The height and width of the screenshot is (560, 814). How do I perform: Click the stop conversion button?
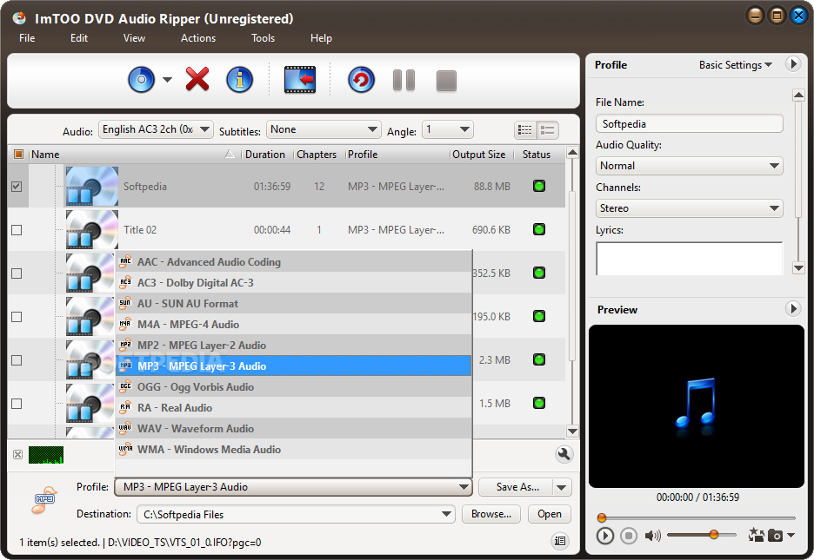[446, 81]
